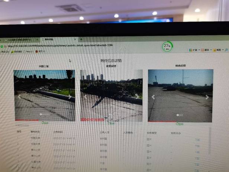Click next arrow on the left carousel
The width and height of the screenshot is (229, 172).
point(70,97)
